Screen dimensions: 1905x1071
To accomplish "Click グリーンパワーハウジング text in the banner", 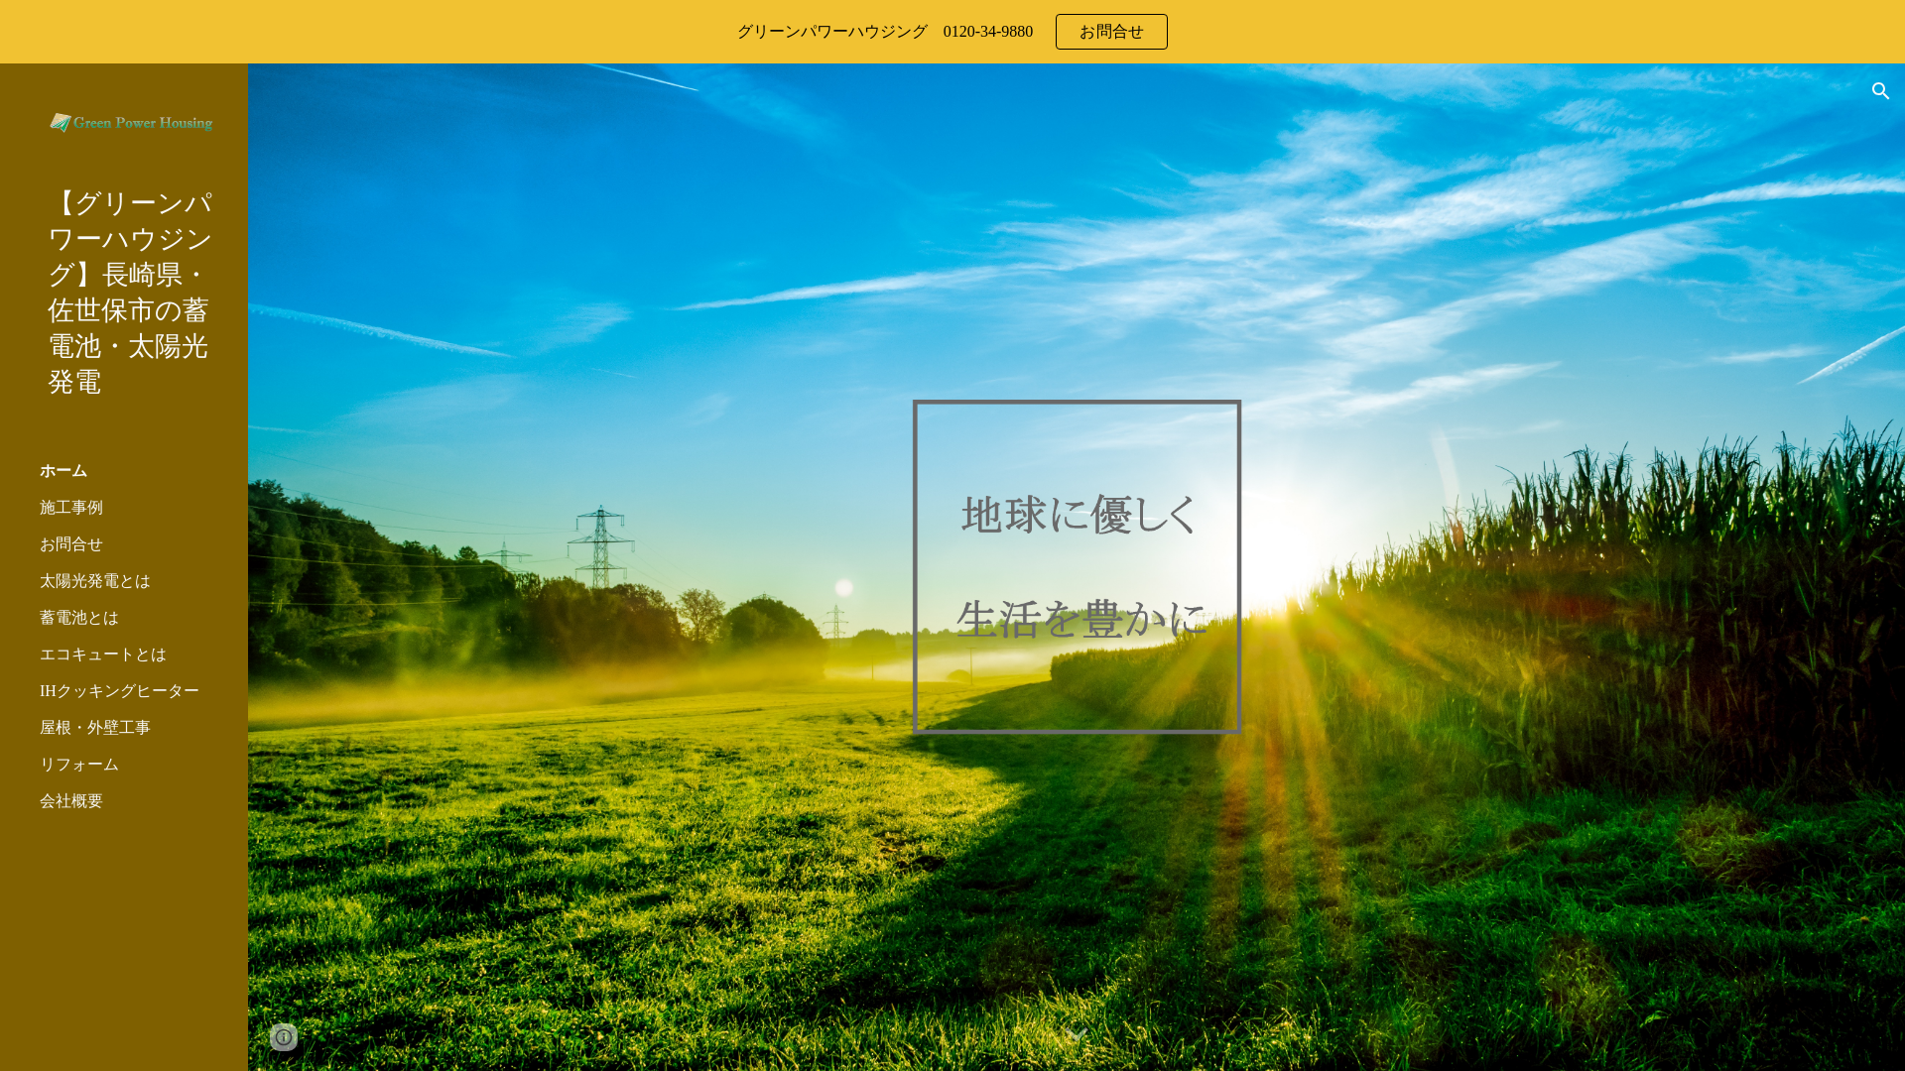I will (831, 32).
